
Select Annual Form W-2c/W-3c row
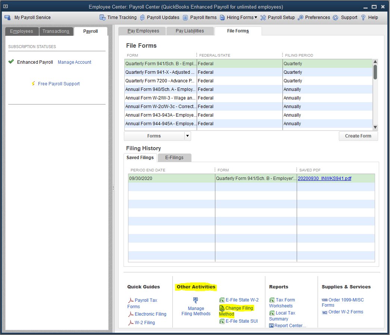[x=248, y=106]
